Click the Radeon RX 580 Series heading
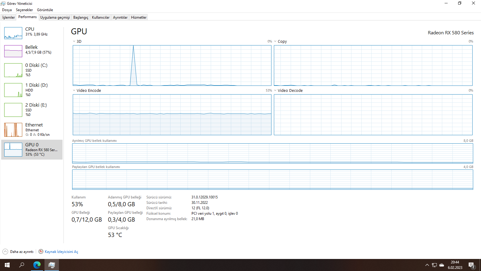Screen dimensions: 481x271 coord(451,33)
